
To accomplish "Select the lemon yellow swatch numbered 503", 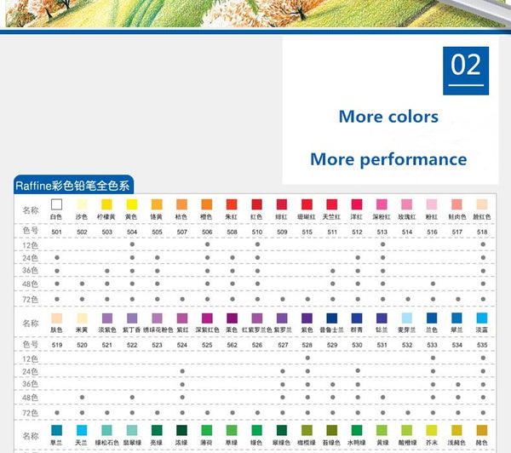I will pos(106,204).
